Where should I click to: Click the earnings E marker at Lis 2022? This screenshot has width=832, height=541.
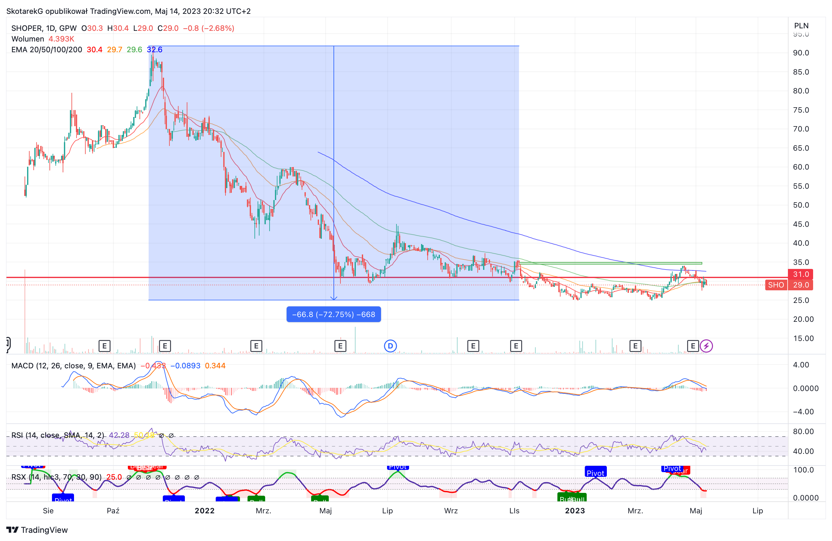516,346
